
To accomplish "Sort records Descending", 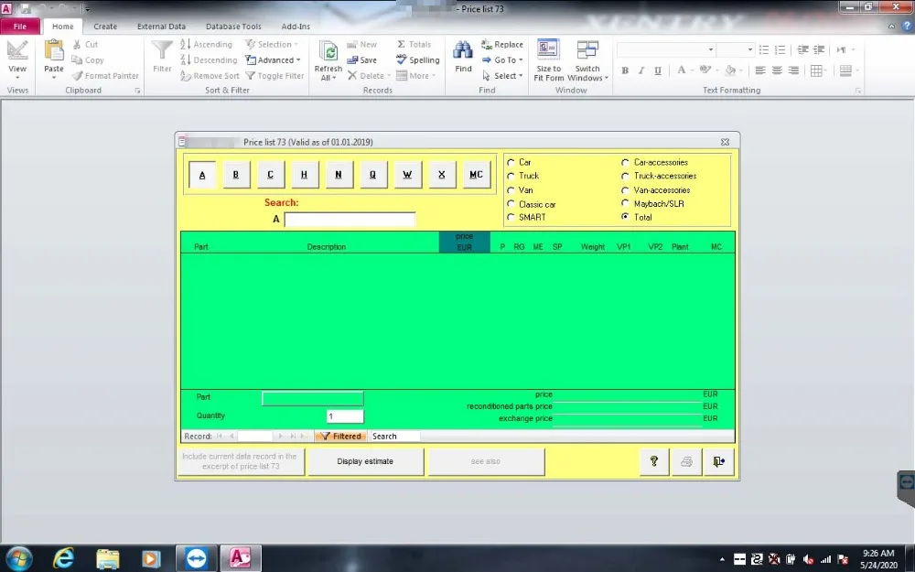I will click(x=209, y=60).
